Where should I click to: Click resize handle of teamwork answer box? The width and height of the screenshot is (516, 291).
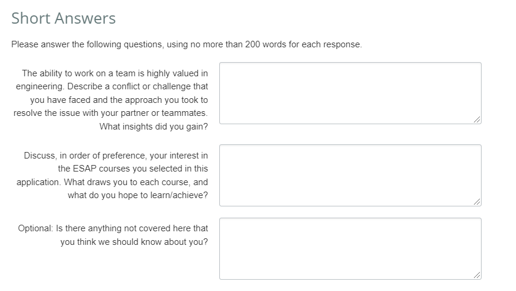pos(477,119)
